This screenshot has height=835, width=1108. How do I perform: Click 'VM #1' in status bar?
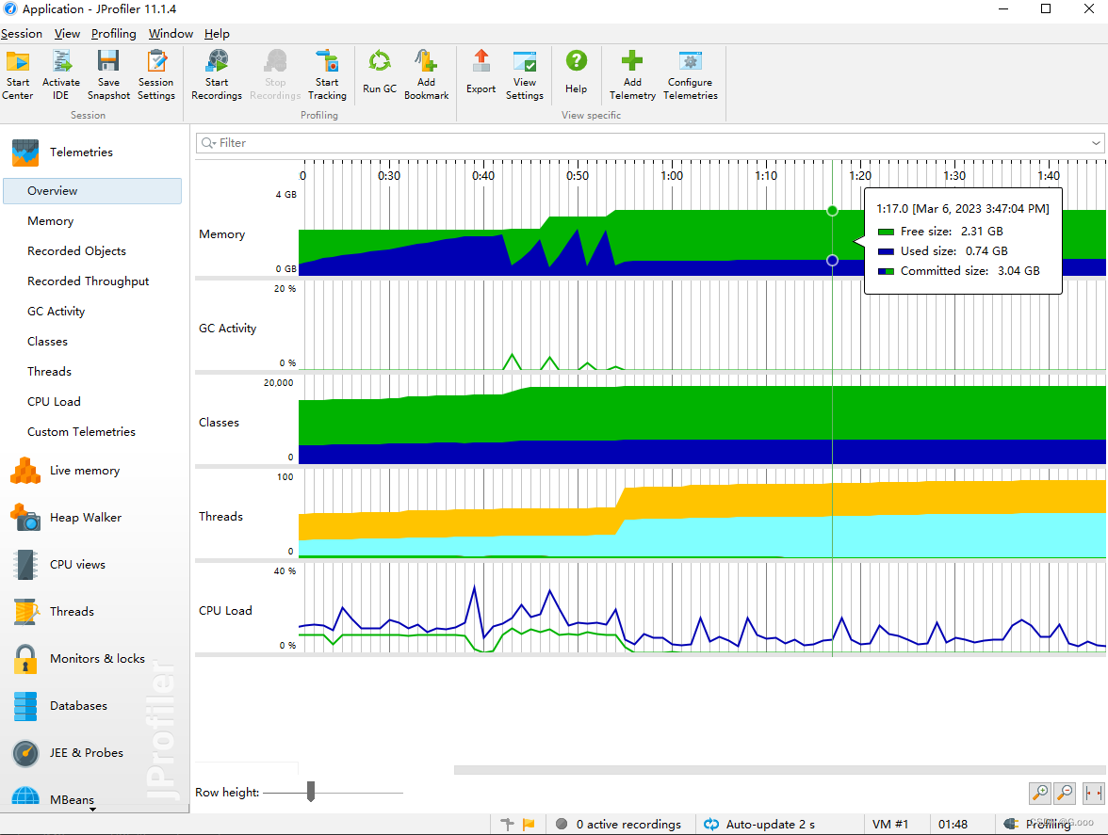890,825
